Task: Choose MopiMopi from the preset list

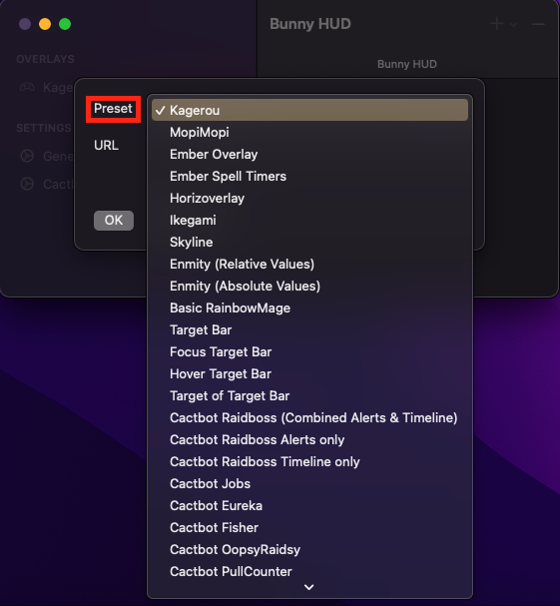Action: coord(309,132)
